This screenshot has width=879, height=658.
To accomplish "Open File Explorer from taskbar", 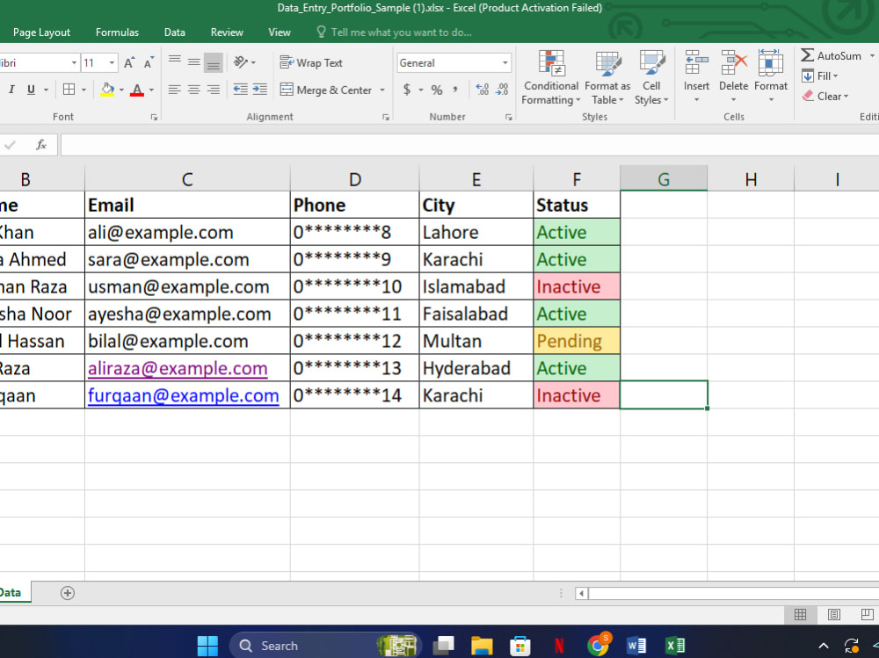I will click(x=481, y=646).
